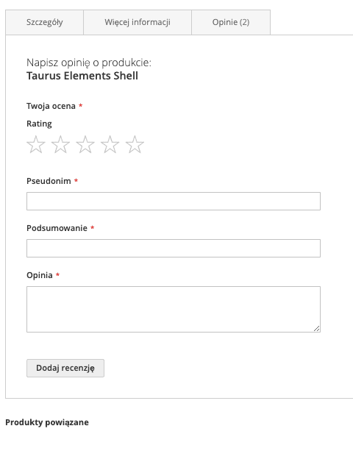Give a two-star rating
353x462 pixels.
click(x=61, y=144)
